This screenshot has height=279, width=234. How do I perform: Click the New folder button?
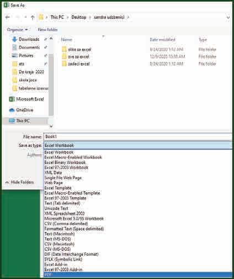47,30
